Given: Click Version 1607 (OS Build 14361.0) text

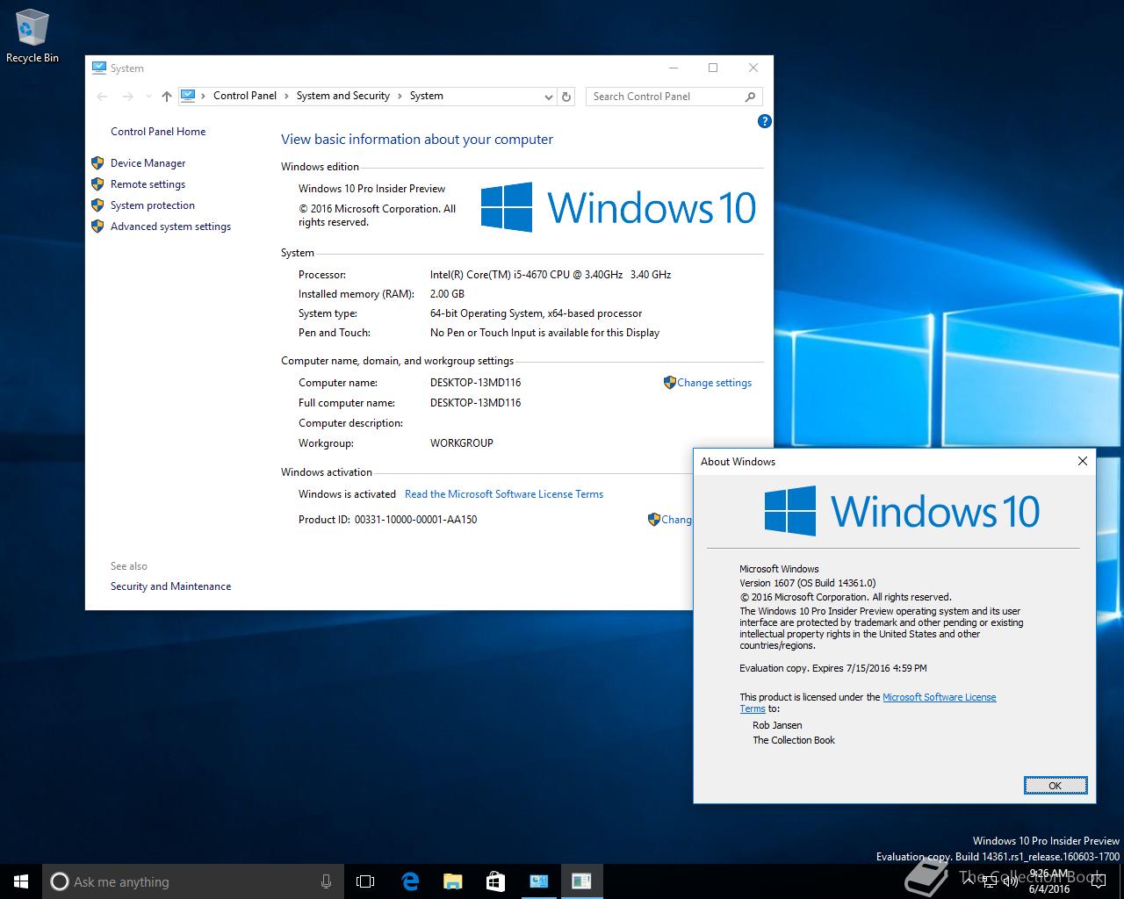Looking at the screenshot, I should click(807, 583).
